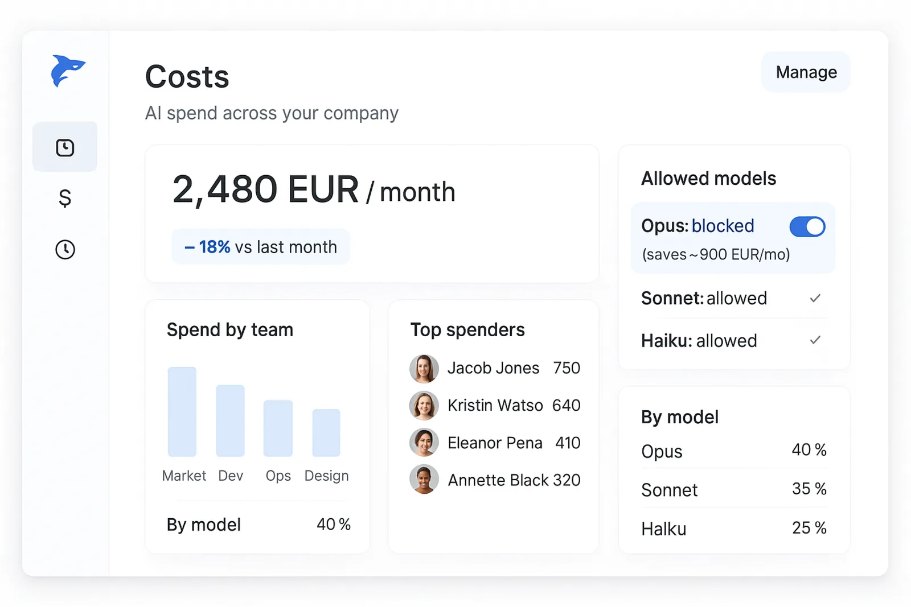
Task: Select Jacob Jones name
Action: point(493,368)
